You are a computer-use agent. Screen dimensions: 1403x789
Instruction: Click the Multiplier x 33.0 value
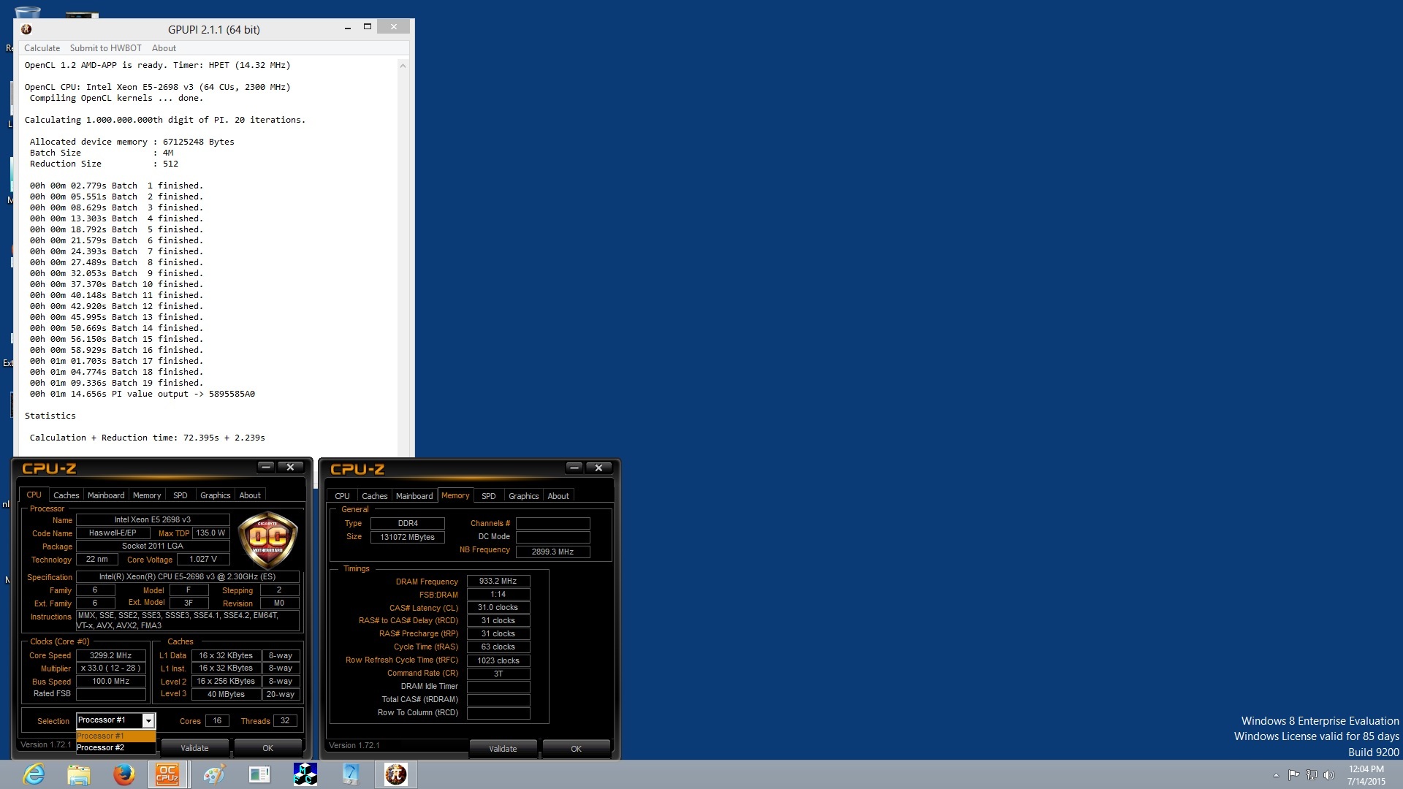[111, 668]
